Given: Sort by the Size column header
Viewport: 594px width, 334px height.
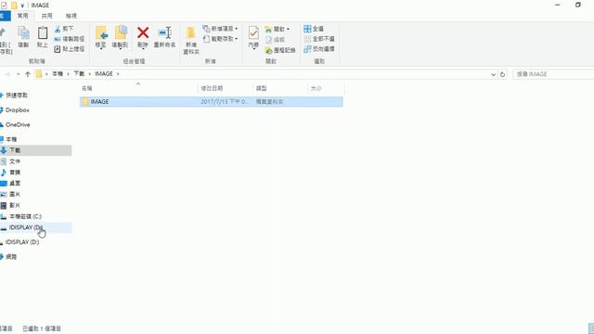Looking at the screenshot, I should tap(326, 88).
